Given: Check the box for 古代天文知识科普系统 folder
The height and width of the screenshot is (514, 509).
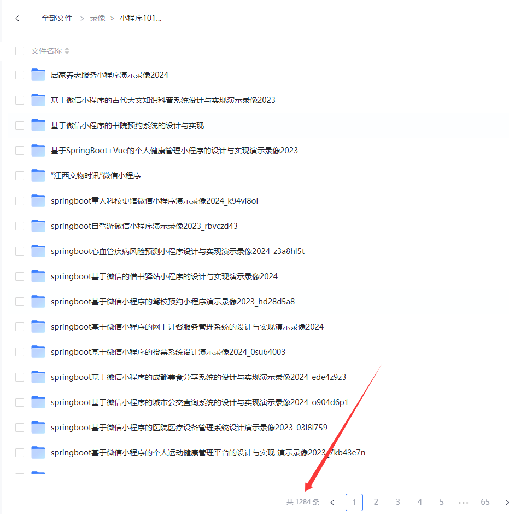Looking at the screenshot, I should pos(20,100).
